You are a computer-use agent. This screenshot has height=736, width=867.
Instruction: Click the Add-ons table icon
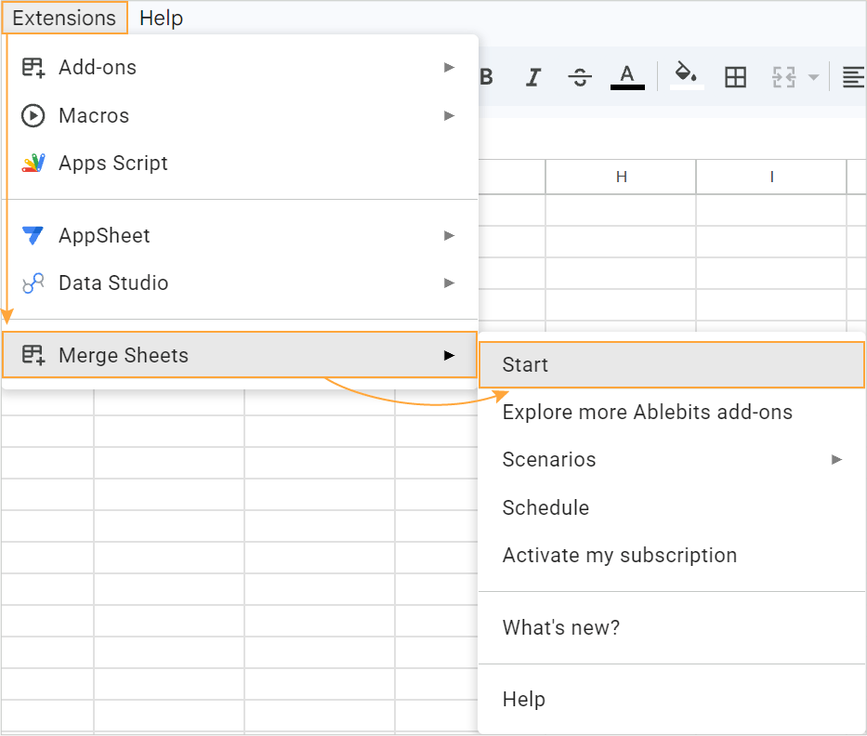click(x=33, y=68)
